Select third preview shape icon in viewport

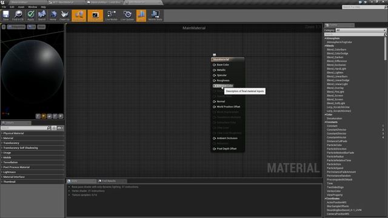50,116
